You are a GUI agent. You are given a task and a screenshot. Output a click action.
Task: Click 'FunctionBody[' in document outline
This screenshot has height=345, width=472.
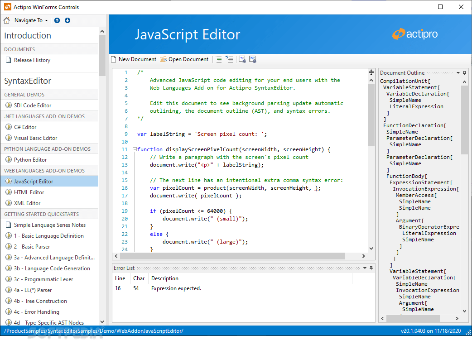[407, 176]
